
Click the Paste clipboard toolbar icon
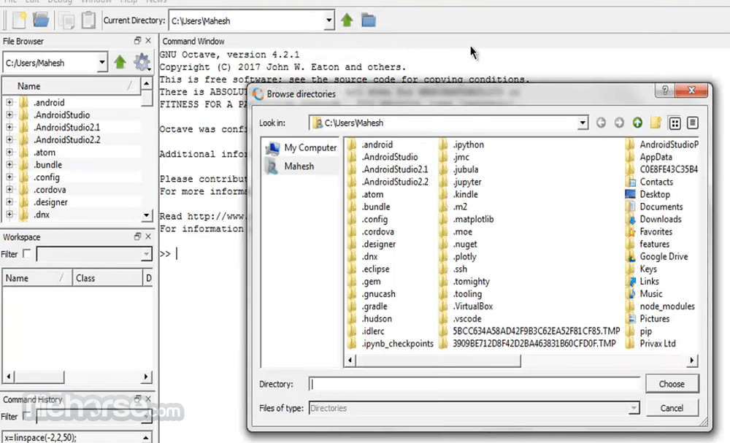(88, 20)
